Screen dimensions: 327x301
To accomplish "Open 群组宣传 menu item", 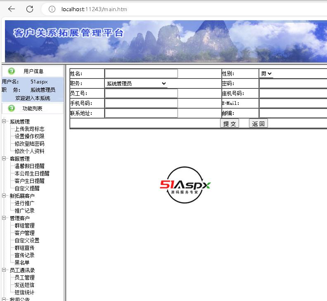I will [24, 248].
